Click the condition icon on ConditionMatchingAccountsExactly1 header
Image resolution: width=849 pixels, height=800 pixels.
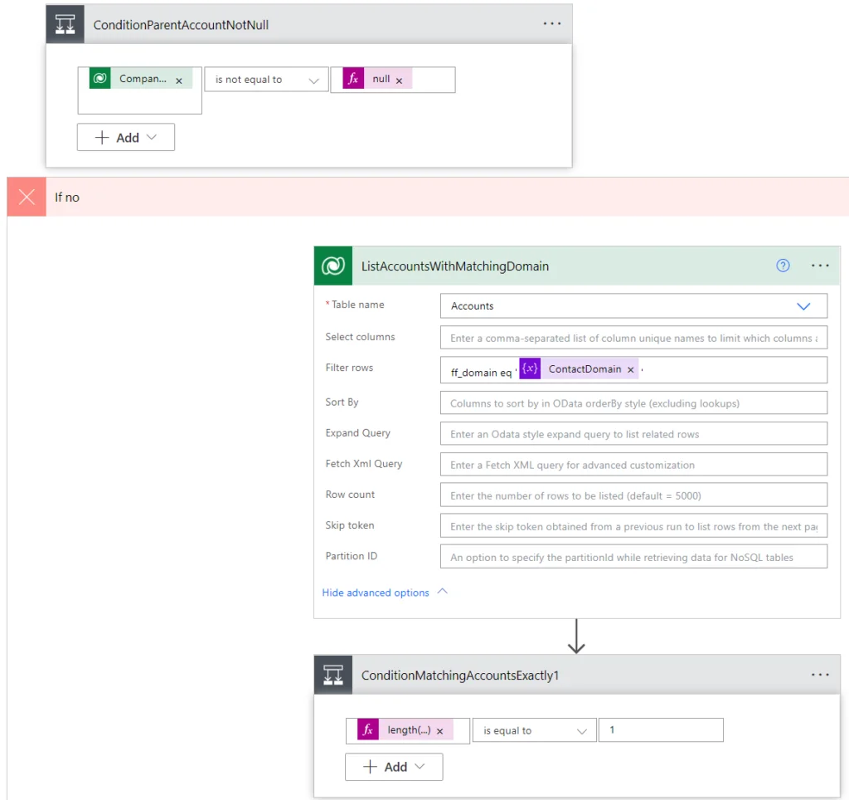(x=333, y=675)
